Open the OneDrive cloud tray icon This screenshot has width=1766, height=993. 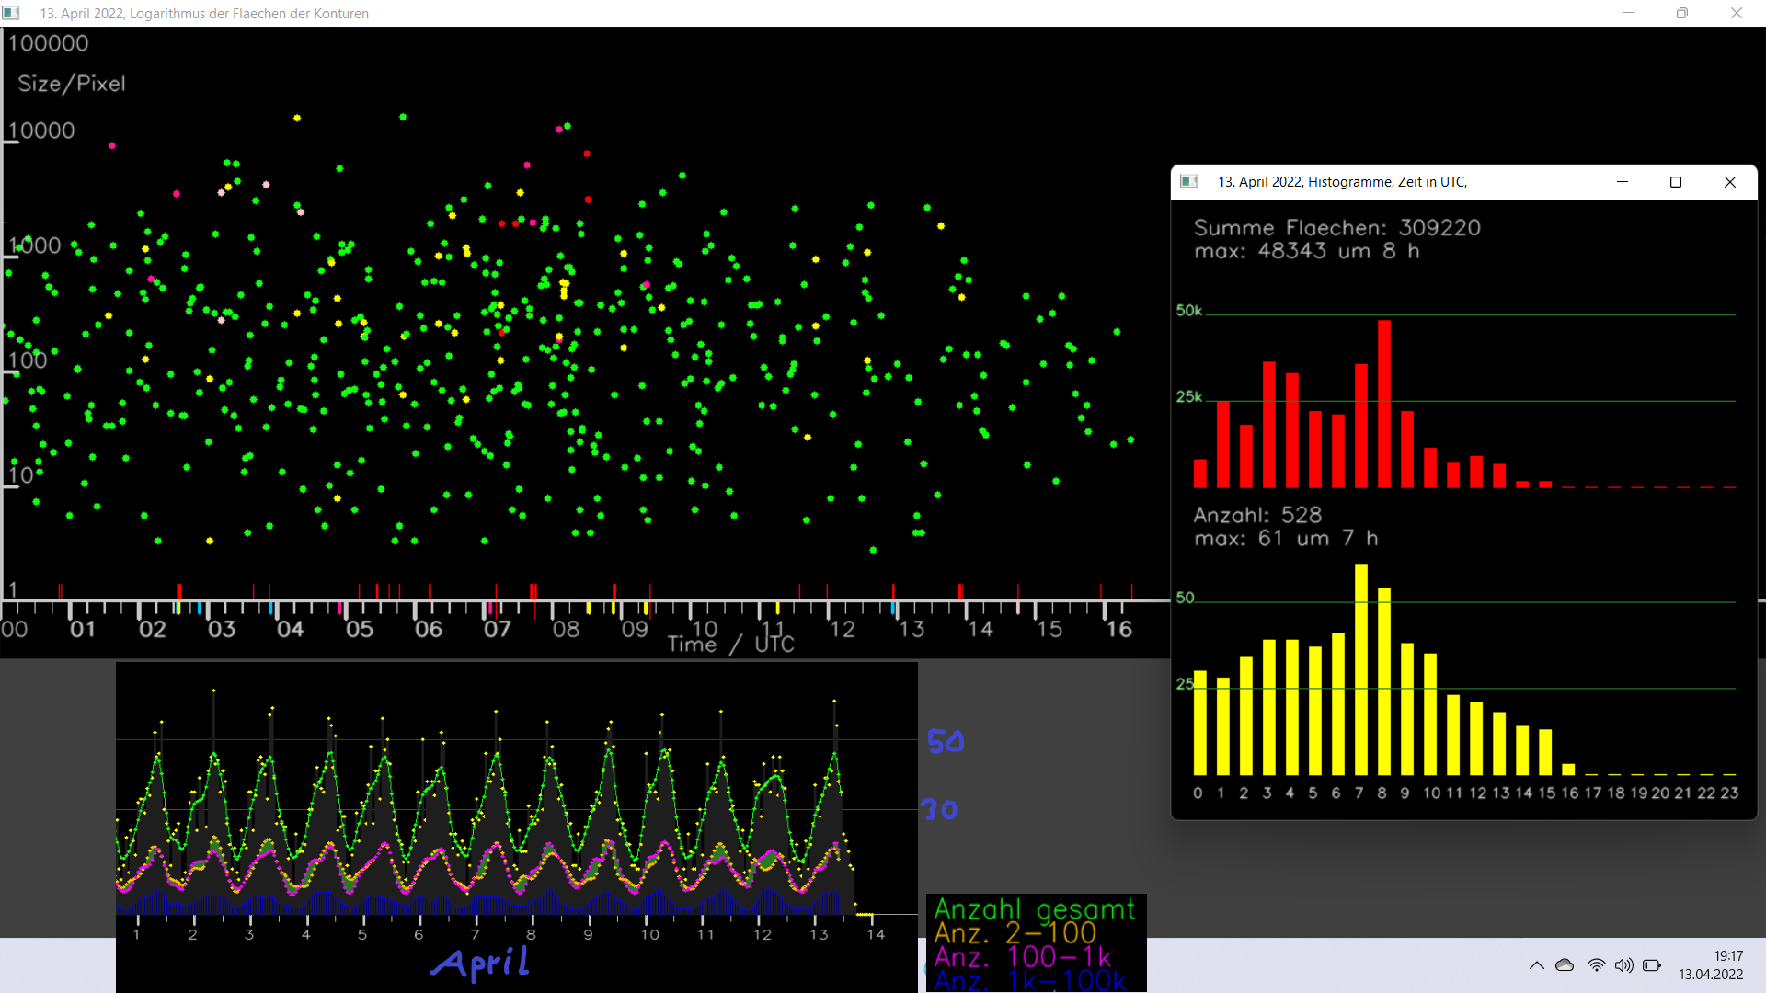[1565, 965]
